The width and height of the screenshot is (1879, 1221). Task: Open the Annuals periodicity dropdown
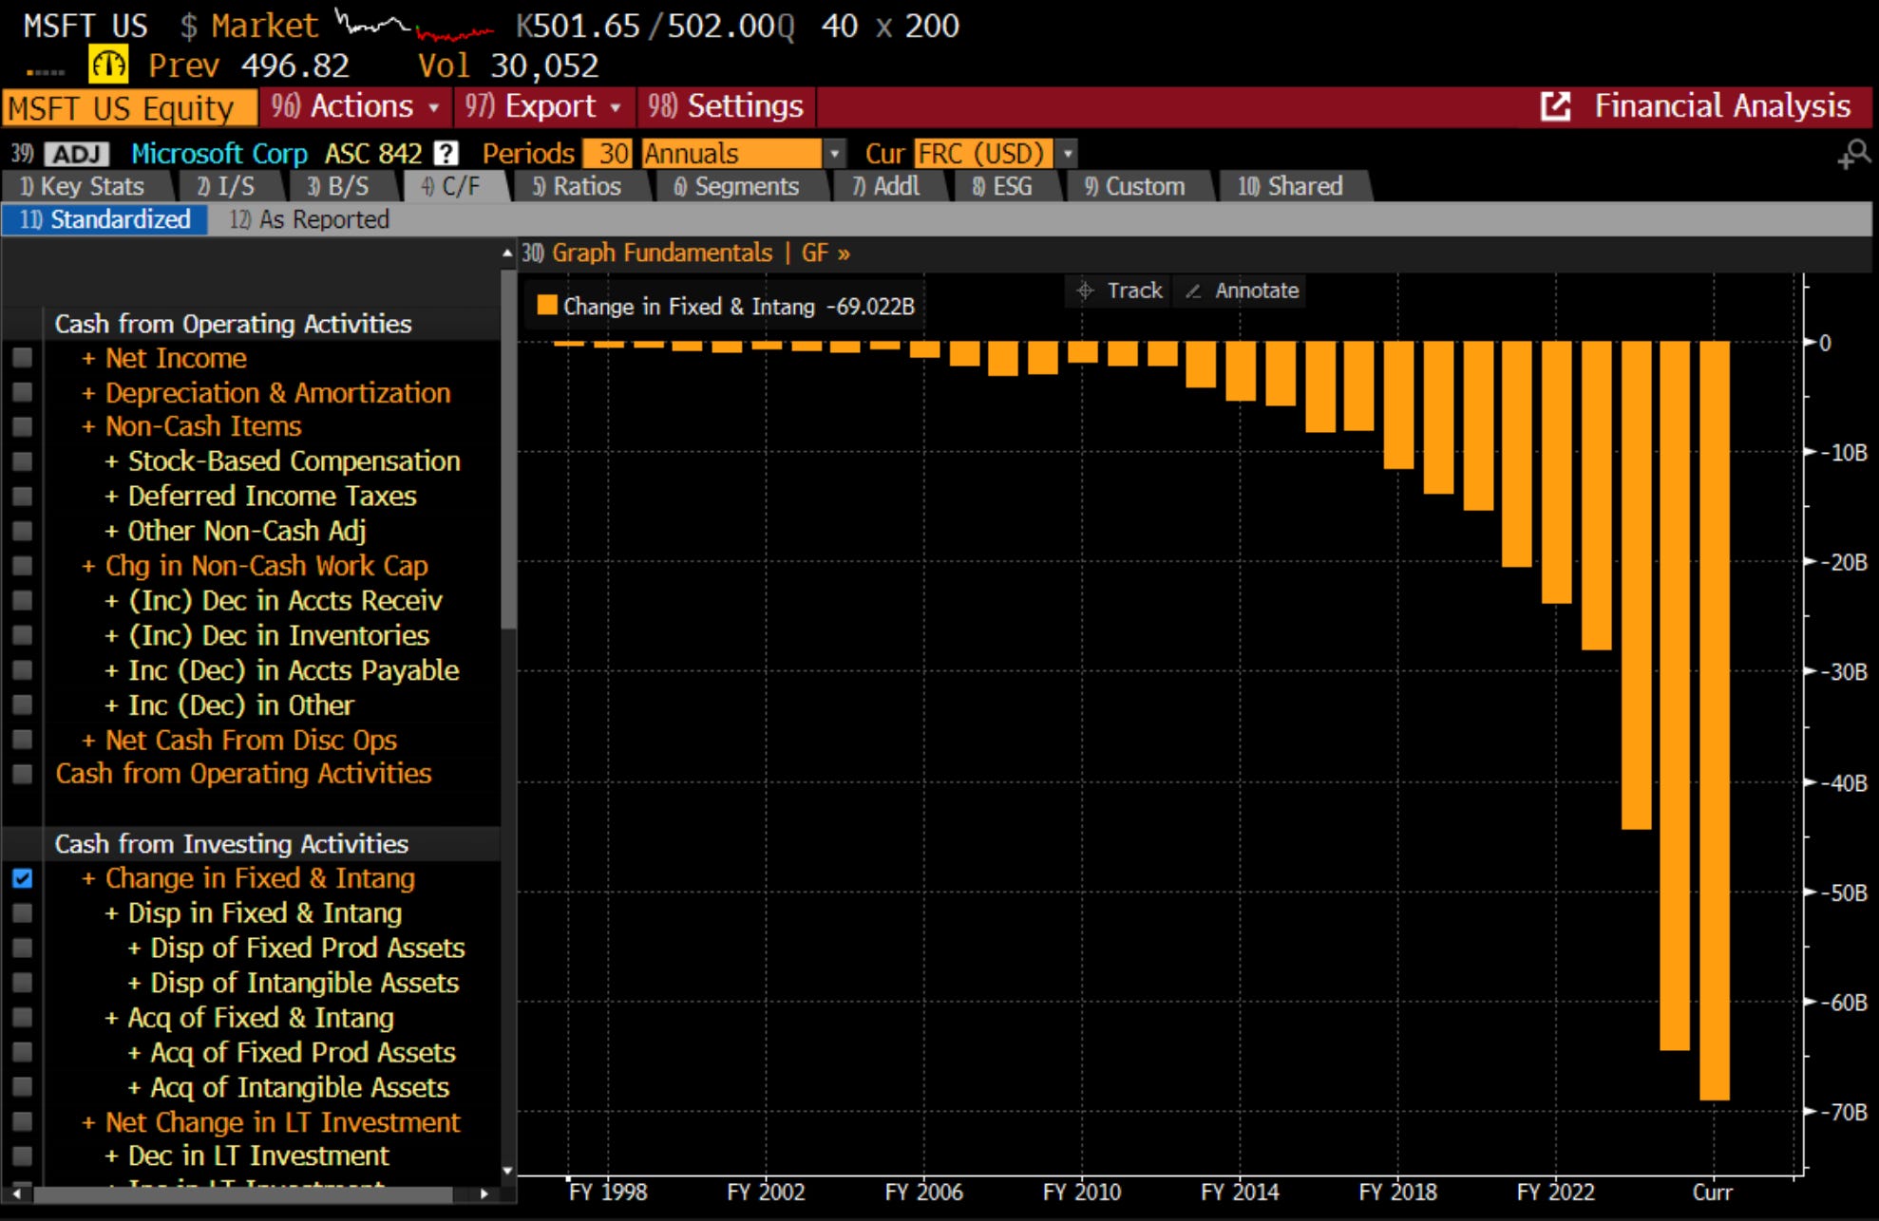[x=834, y=154]
